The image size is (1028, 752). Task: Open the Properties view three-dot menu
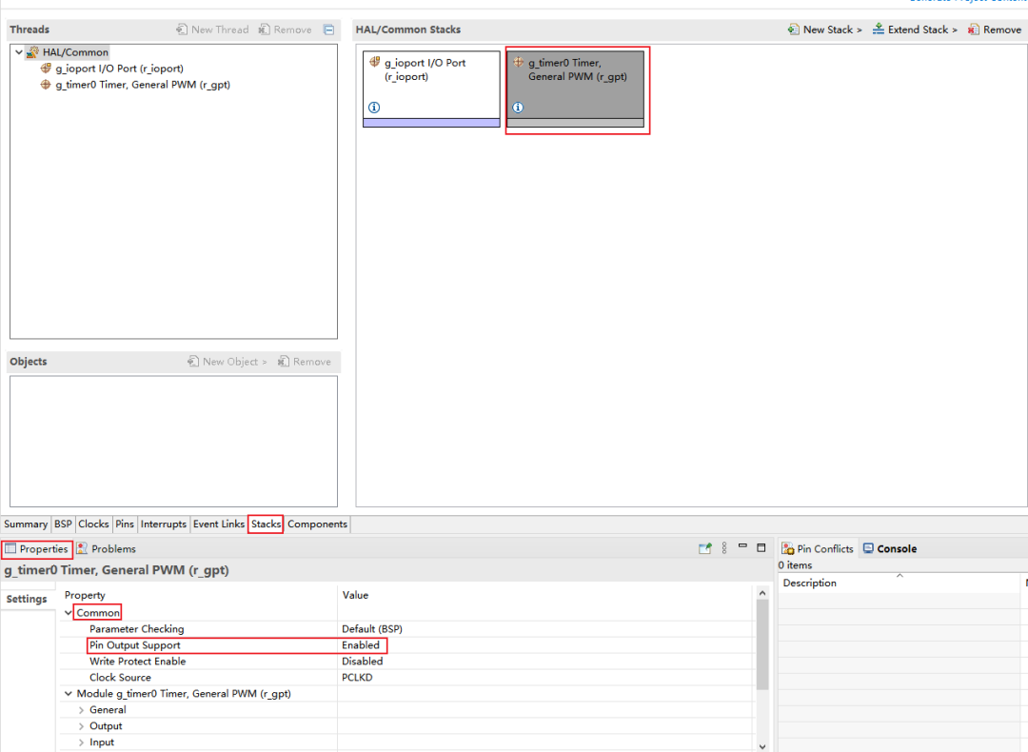pos(724,548)
